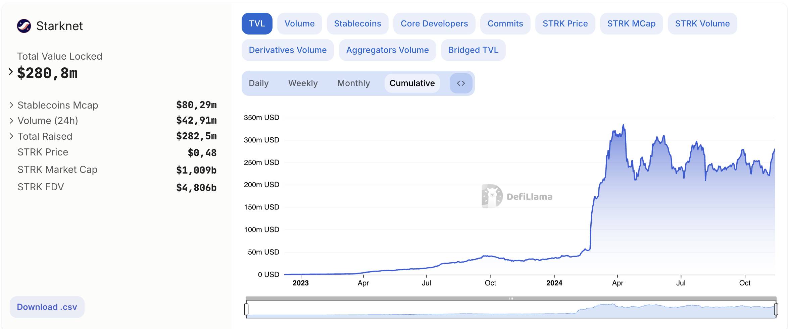Click the gray bar above the range selector
Viewport: 788px width, 329px height.
click(511, 299)
